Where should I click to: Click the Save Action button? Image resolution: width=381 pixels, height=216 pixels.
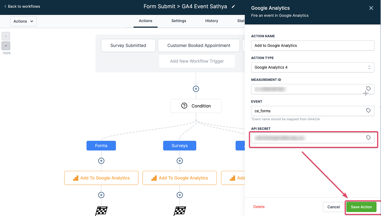[361, 207]
